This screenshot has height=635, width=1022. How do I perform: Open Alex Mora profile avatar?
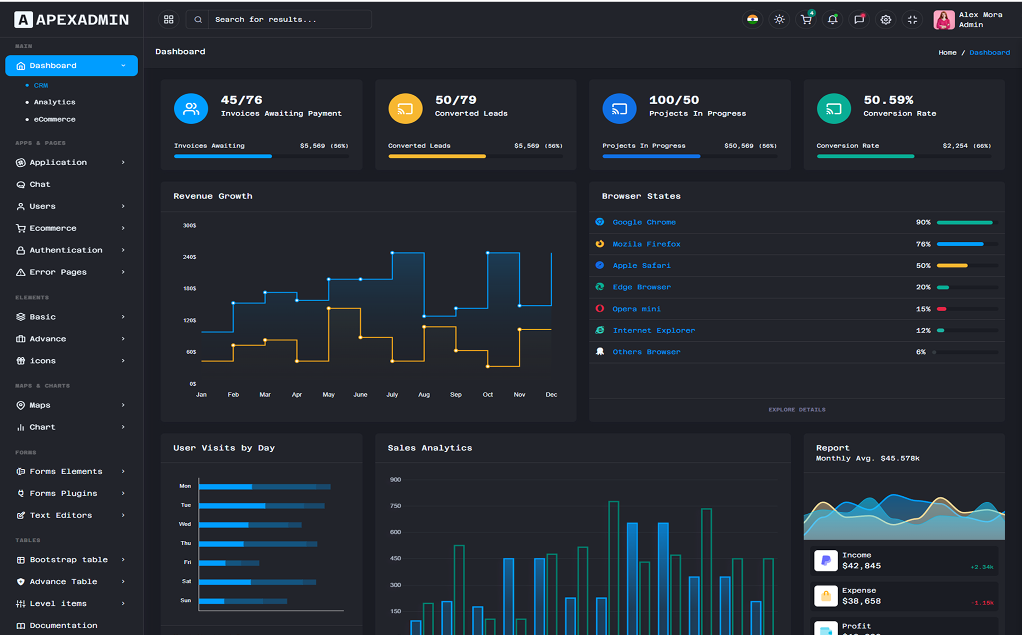[x=944, y=20]
